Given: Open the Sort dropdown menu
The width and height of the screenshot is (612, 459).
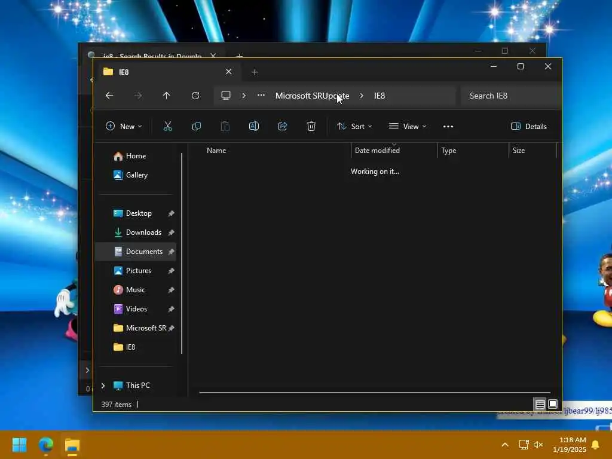Looking at the screenshot, I should pyautogui.click(x=354, y=127).
